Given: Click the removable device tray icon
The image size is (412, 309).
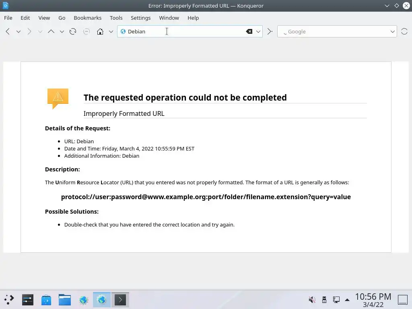Looking at the screenshot, I should pyautogui.click(x=324, y=299).
